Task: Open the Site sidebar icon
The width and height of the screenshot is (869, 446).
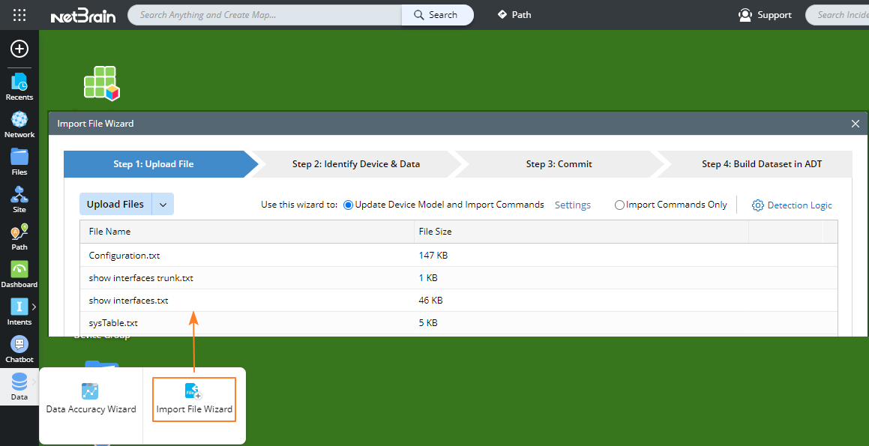Action: click(x=19, y=199)
